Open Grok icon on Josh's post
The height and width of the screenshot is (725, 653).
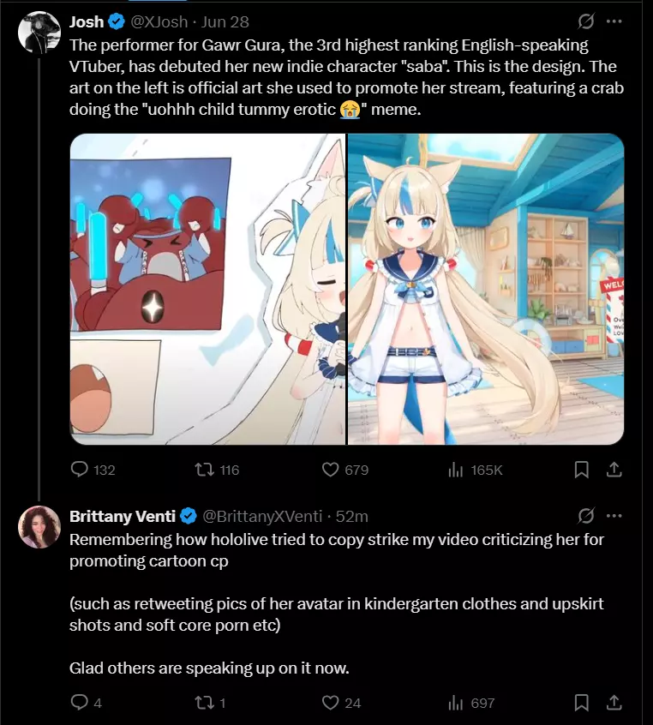click(x=586, y=21)
